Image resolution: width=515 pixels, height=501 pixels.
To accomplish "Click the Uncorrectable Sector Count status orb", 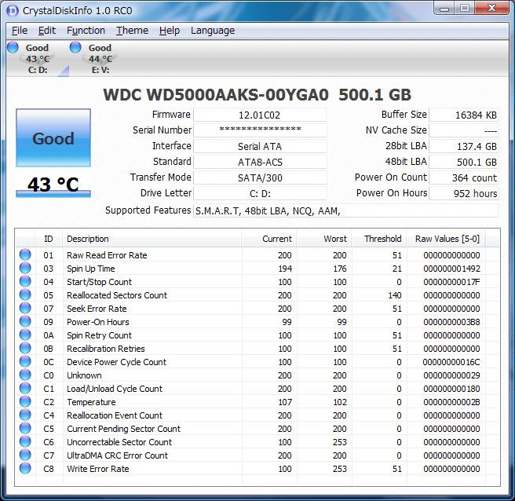I will [x=25, y=441].
